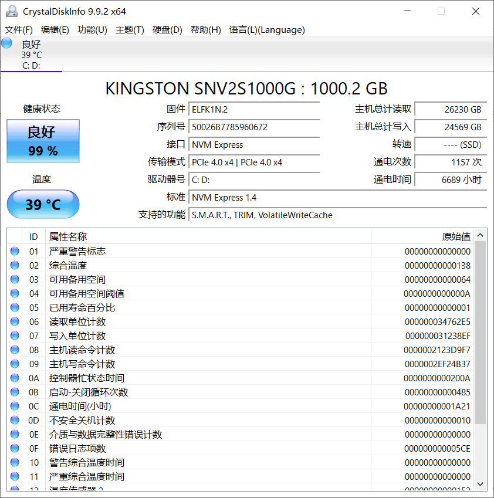Click the serial number field 50026B7785960672

254,127
